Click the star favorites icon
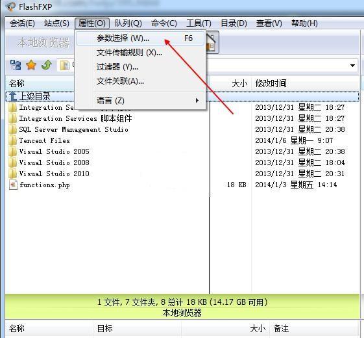Image resolution: width=364 pixels, height=338 pixels. (x=31, y=65)
